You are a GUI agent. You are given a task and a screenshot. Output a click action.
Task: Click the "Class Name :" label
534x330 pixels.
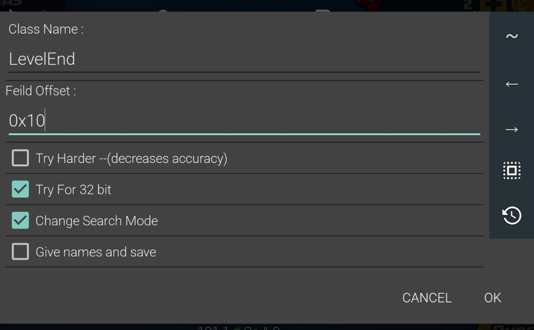[x=46, y=29]
